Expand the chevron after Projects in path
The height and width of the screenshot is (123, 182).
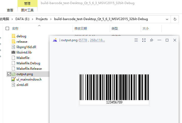pyautogui.click(x=51, y=19)
